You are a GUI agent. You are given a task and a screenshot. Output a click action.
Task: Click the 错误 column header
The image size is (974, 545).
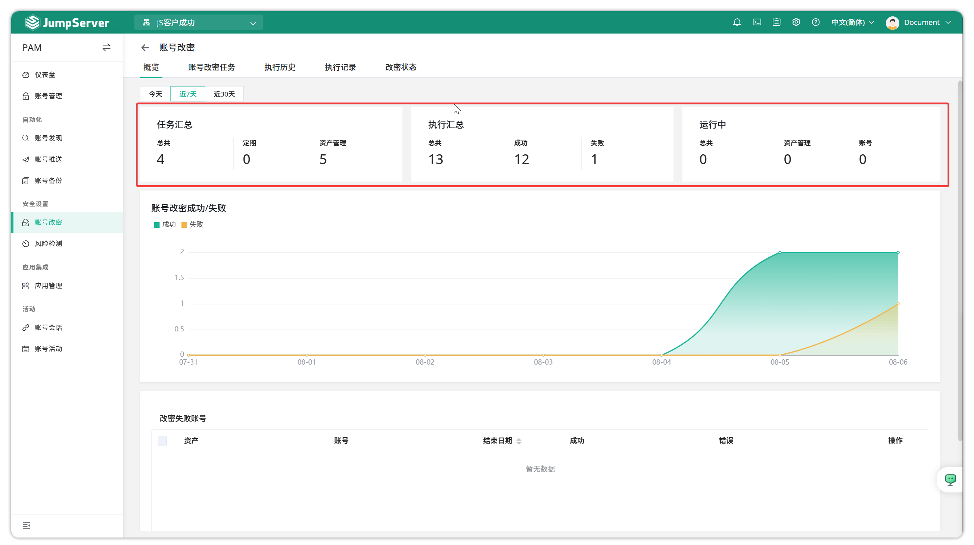[726, 441]
